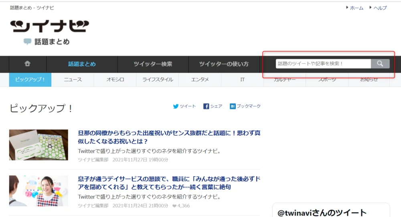401x217 pixels.
Task: Click the Hatena bookmark B! icon
Action: 233,106
